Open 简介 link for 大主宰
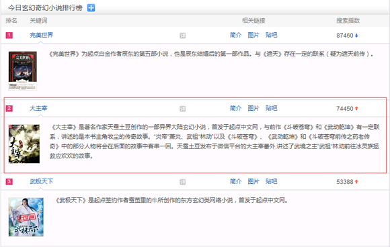 click(235, 109)
